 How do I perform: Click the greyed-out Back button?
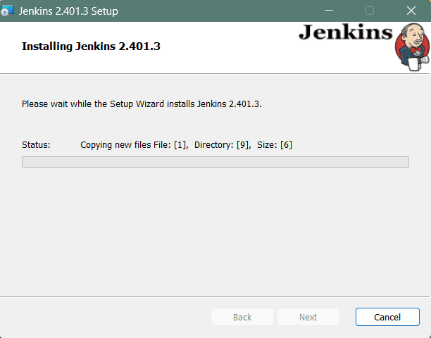click(242, 317)
